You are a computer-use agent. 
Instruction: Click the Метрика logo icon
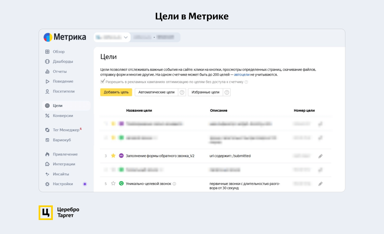pyautogui.click(x=48, y=37)
